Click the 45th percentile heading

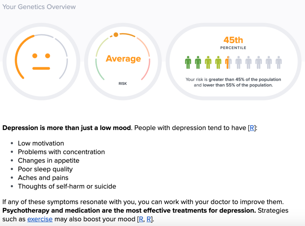coord(233,40)
